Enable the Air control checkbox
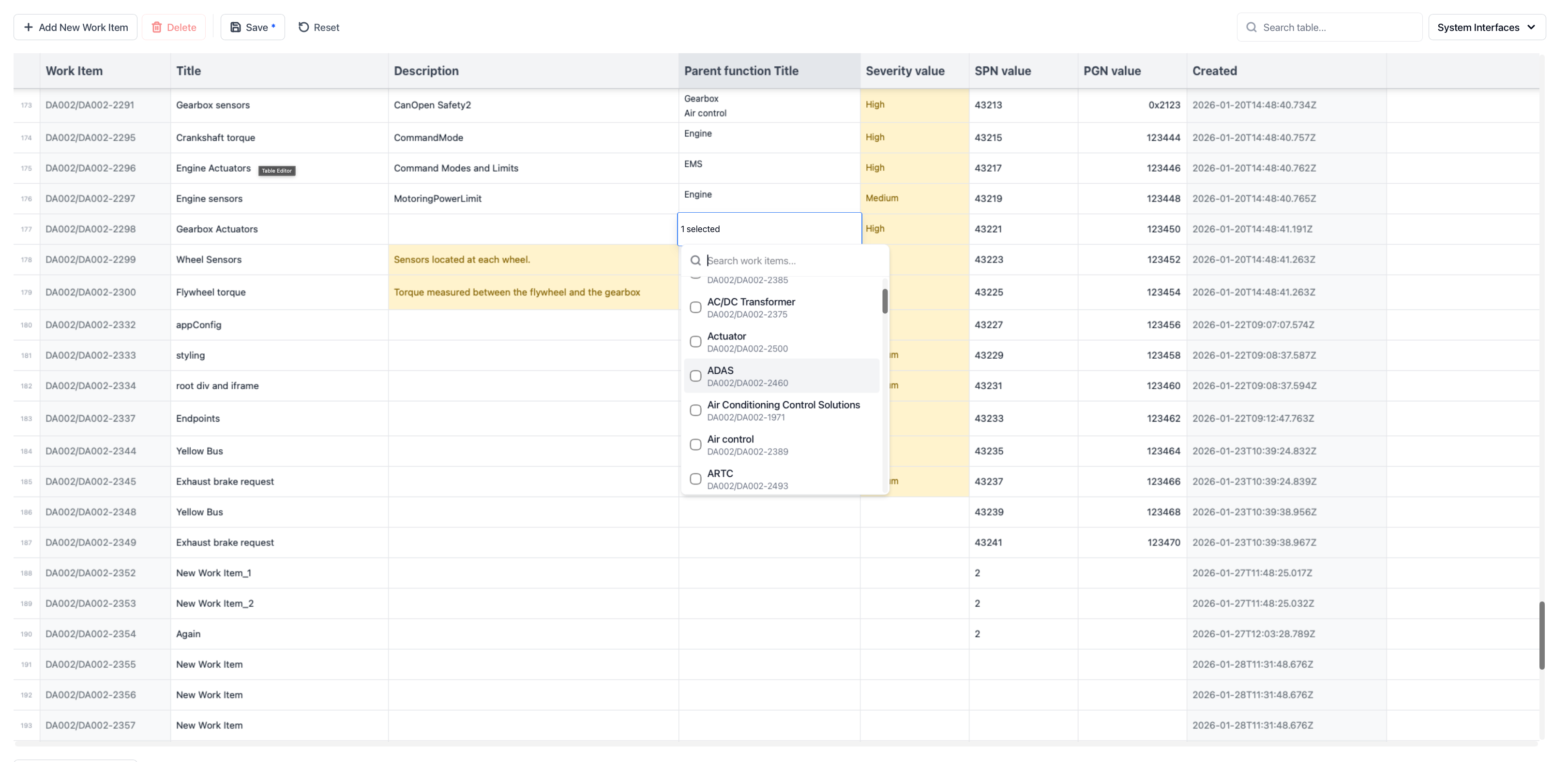 coord(695,444)
